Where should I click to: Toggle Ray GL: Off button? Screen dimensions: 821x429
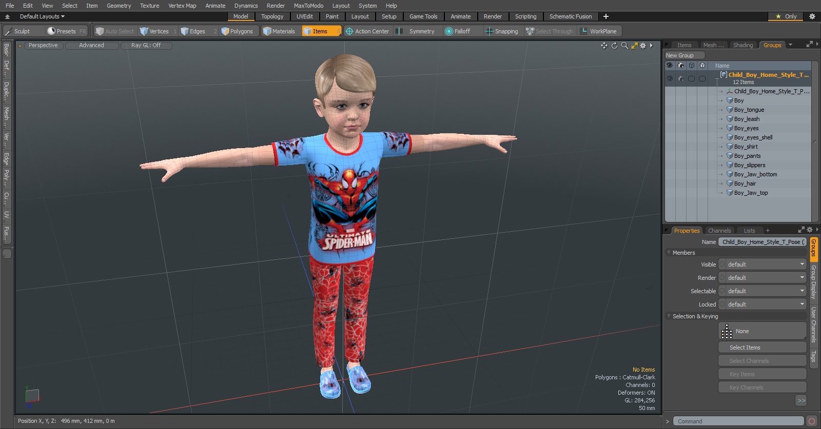[146, 46]
